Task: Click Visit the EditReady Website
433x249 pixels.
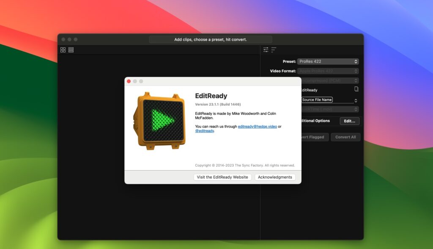Action: tap(222, 177)
